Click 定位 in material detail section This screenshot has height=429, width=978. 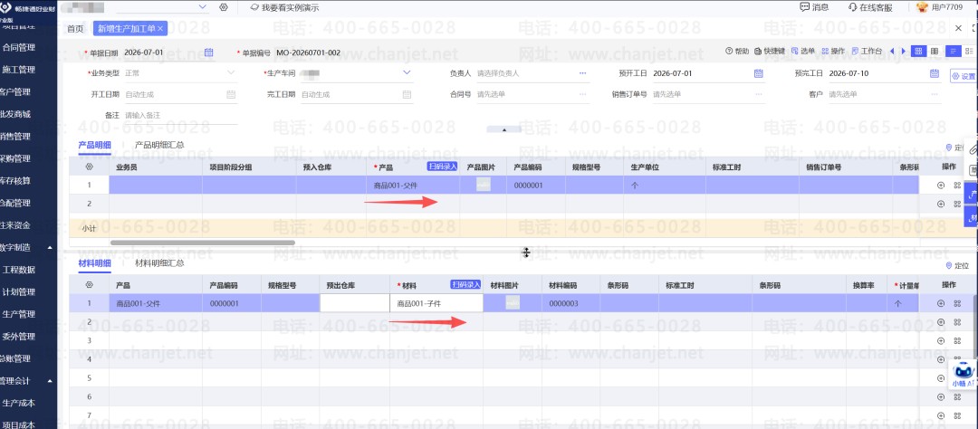pos(957,265)
